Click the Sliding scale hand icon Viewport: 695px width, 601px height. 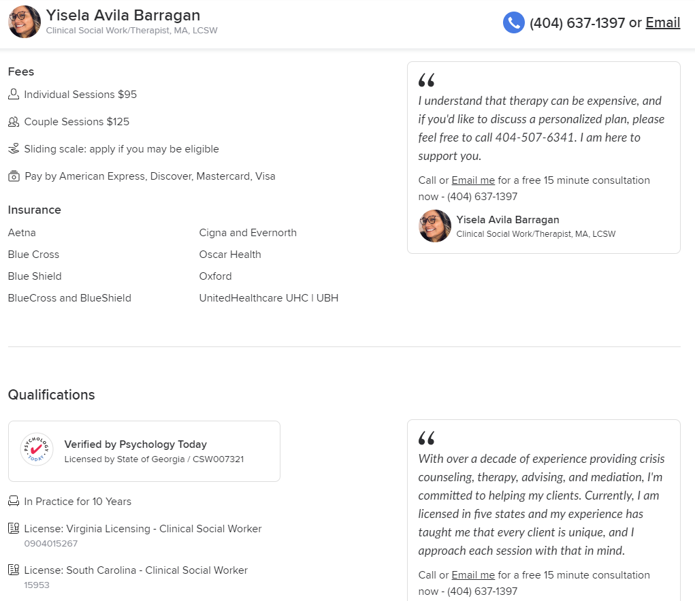click(x=14, y=149)
